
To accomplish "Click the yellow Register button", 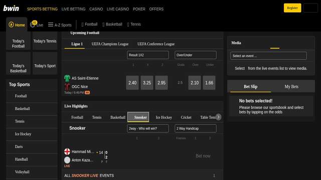I will (292, 8).
